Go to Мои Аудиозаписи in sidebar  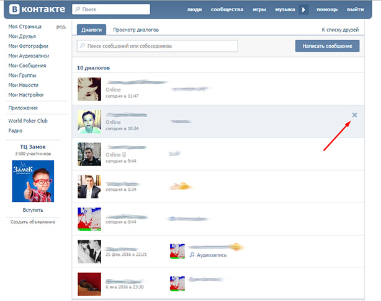point(27,56)
